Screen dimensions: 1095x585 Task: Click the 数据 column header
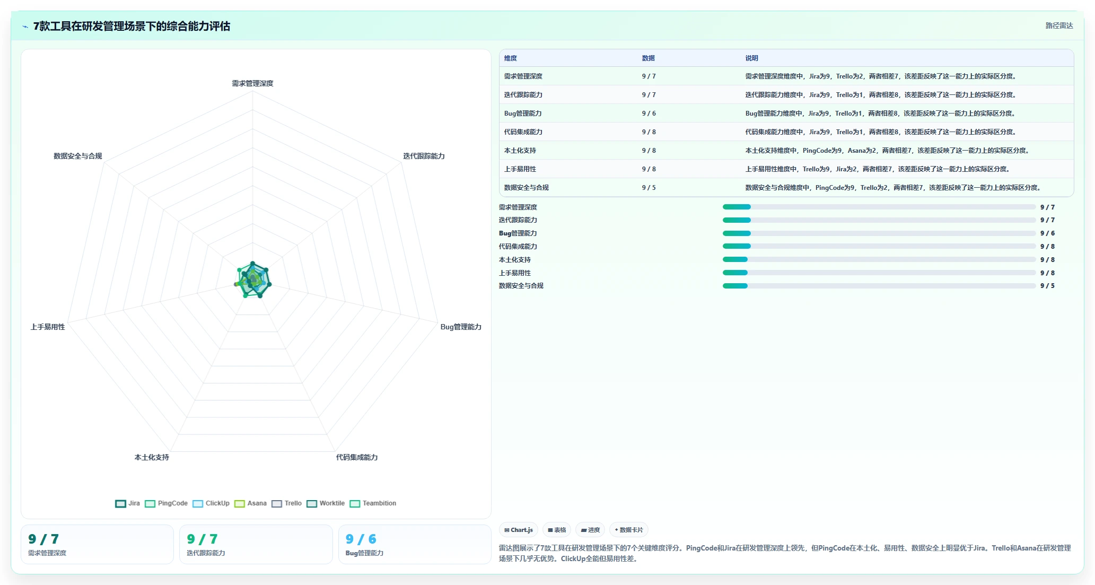coord(649,58)
